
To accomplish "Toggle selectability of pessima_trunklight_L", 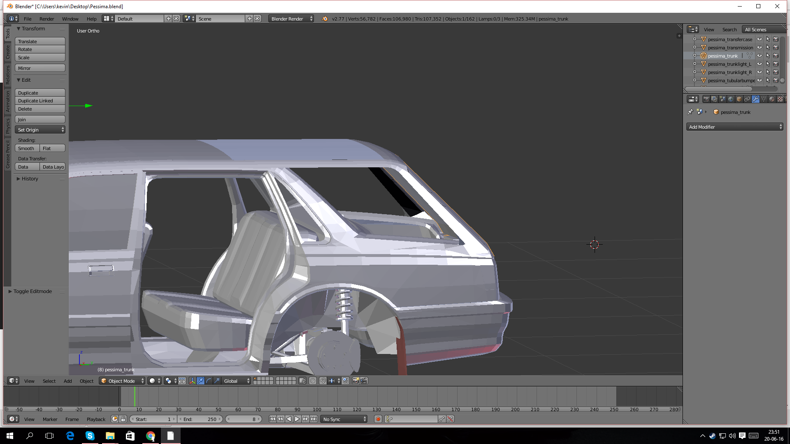I will (x=768, y=64).
